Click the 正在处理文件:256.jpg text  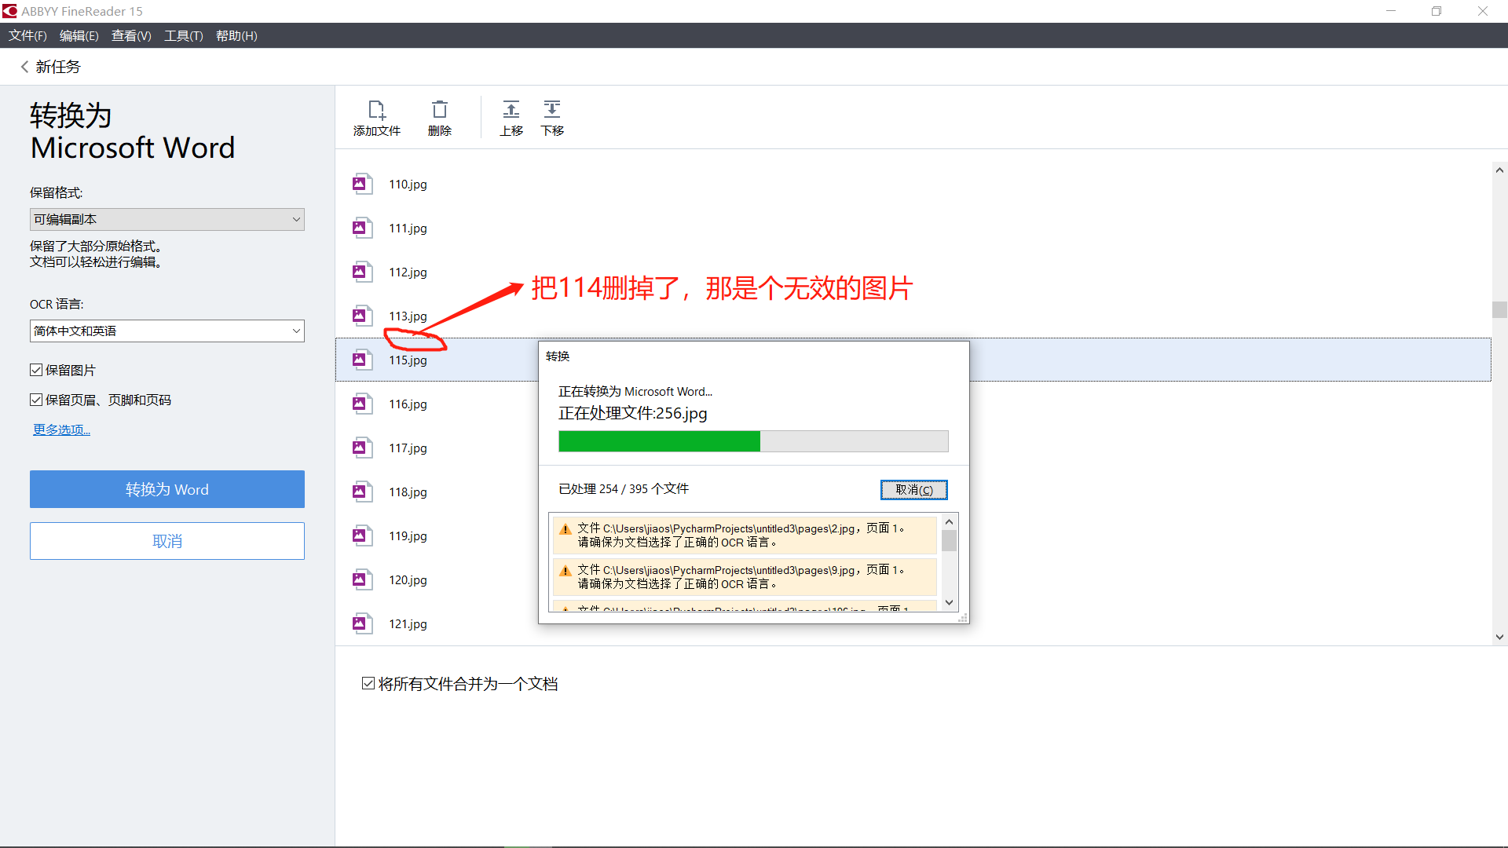pyautogui.click(x=633, y=413)
